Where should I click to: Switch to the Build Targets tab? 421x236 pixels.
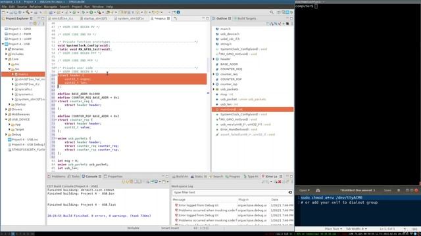[x=245, y=18]
